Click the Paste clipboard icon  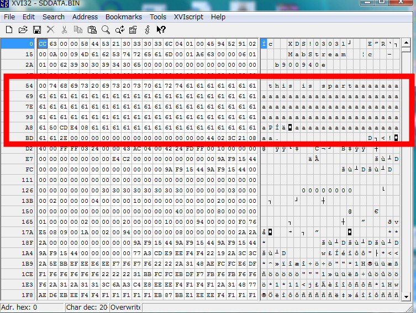[92, 29]
